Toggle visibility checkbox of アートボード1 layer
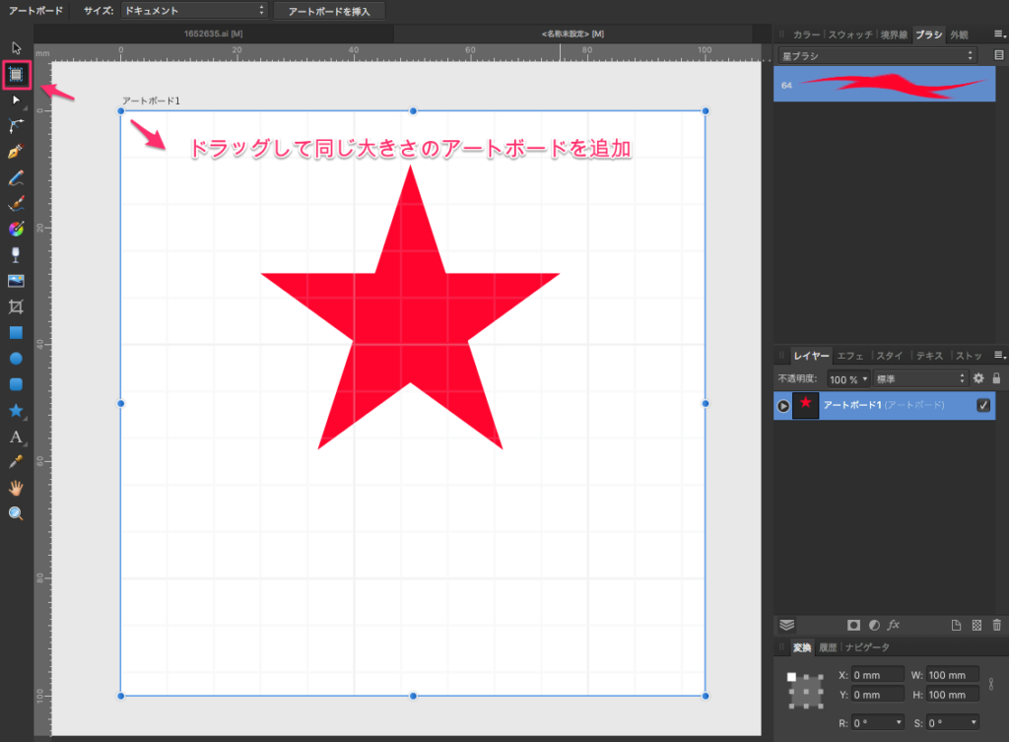Screen dimensions: 1009x742 pos(982,405)
